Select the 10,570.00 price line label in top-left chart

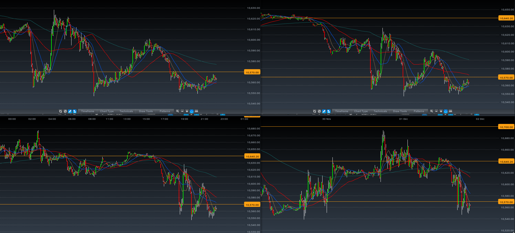click(x=252, y=72)
